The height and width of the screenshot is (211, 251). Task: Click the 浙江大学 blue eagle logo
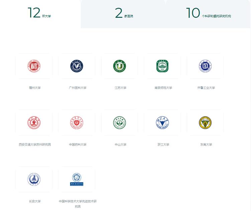162,122
